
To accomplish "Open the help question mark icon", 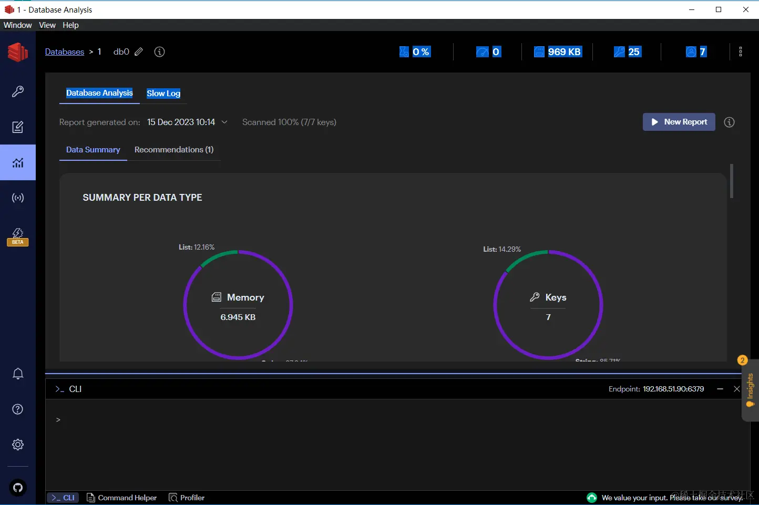I will tap(18, 409).
